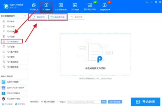Click the 打开文件目录 button
The image size is (162, 107).
[x=115, y=102]
